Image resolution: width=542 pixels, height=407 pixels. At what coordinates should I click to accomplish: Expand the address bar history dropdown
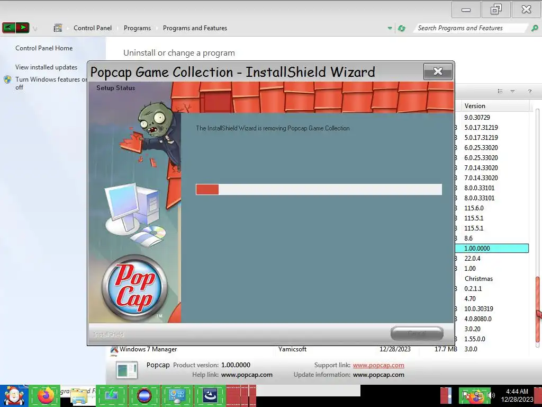(390, 28)
